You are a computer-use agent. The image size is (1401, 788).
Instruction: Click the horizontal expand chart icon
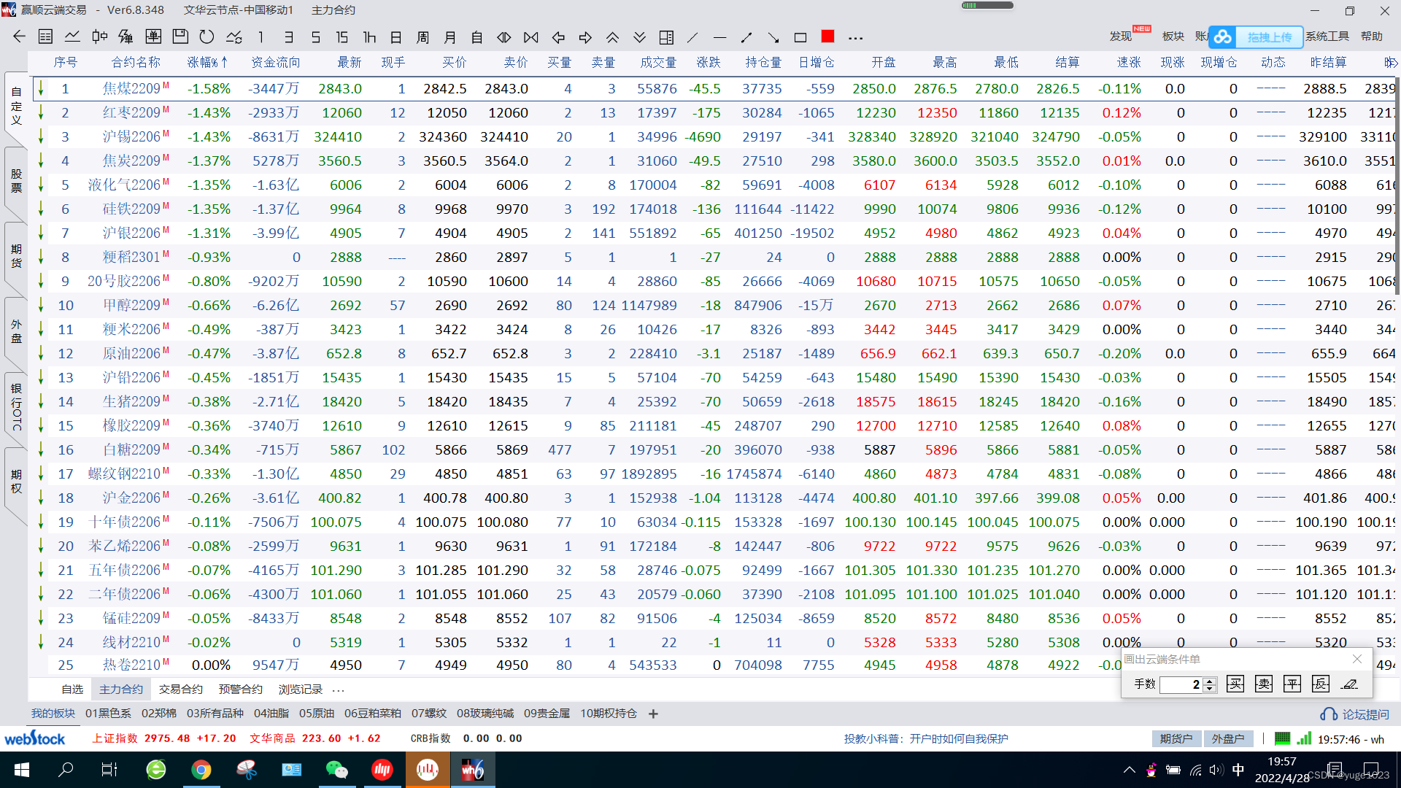click(504, 36)
